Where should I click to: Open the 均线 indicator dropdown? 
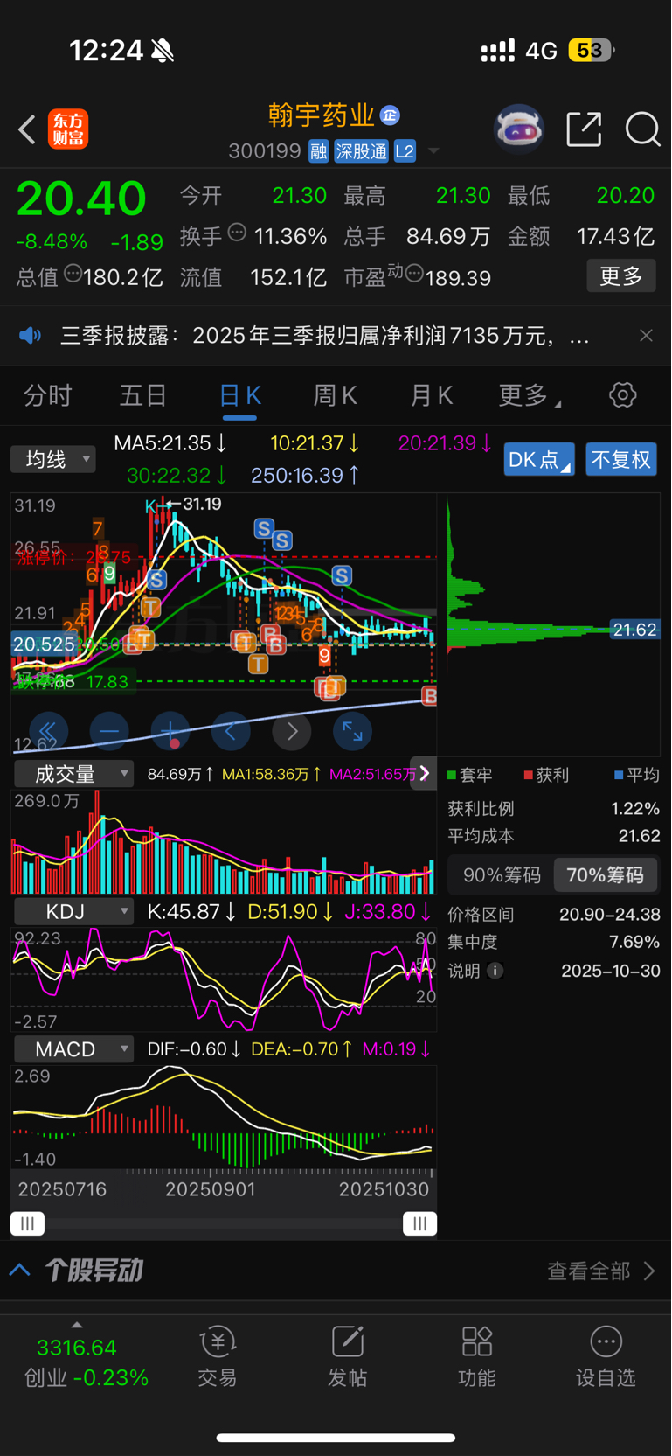53,459
